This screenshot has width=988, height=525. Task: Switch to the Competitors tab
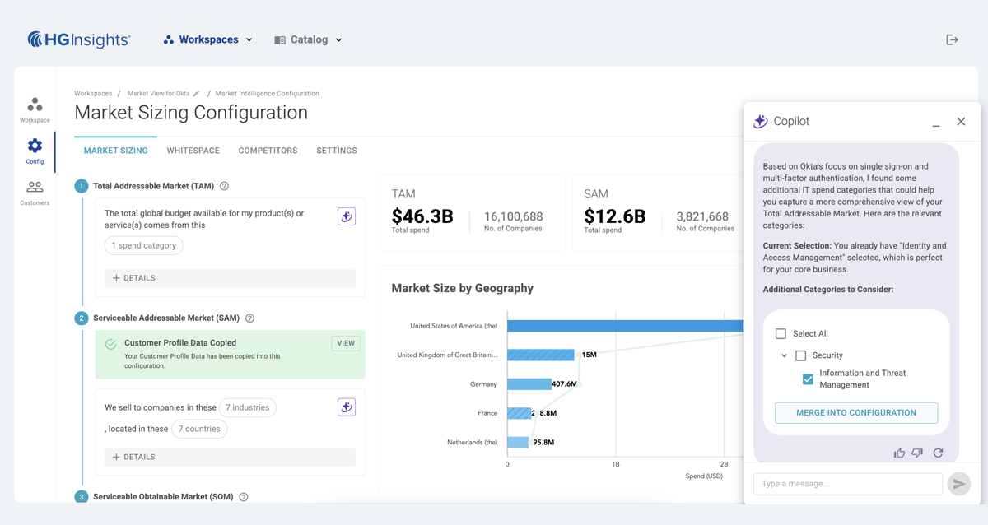point(268,151)
